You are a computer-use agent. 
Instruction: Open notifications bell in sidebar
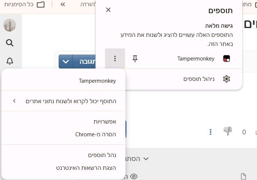(x=10, y=61)
